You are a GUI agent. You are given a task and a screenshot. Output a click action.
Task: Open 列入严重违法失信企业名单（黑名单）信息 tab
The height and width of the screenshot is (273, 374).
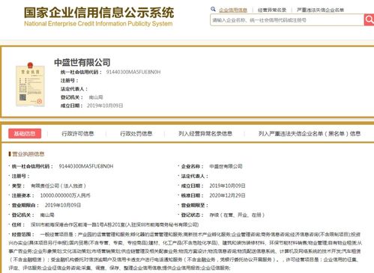[310, 134]
